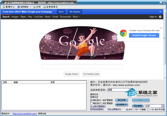Enable 同时进行二级扩展搜索 checkbox
167x116 pixels.
coord(91,104)
